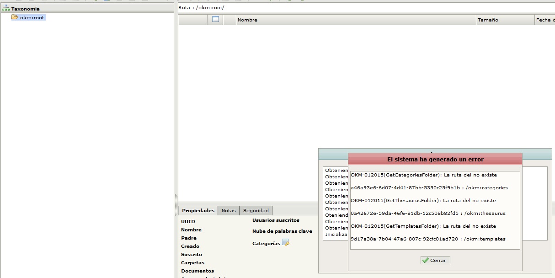Click the GetCategoriesFolder error message line
The image size is (555, 278).
pos(423,175)
